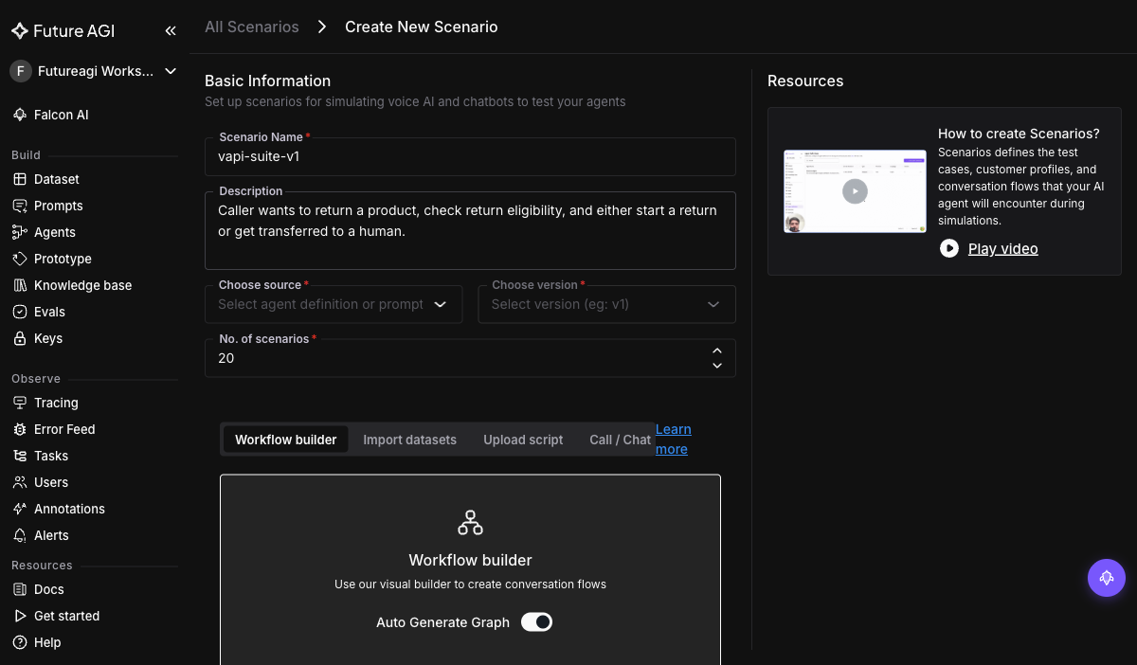Click the Users people icon

[19, 482]
